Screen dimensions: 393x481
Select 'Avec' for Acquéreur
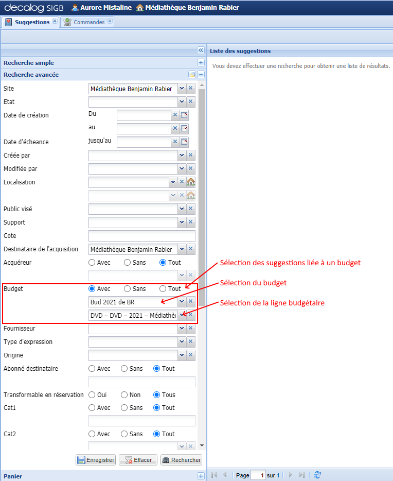(x=93, y=263)
